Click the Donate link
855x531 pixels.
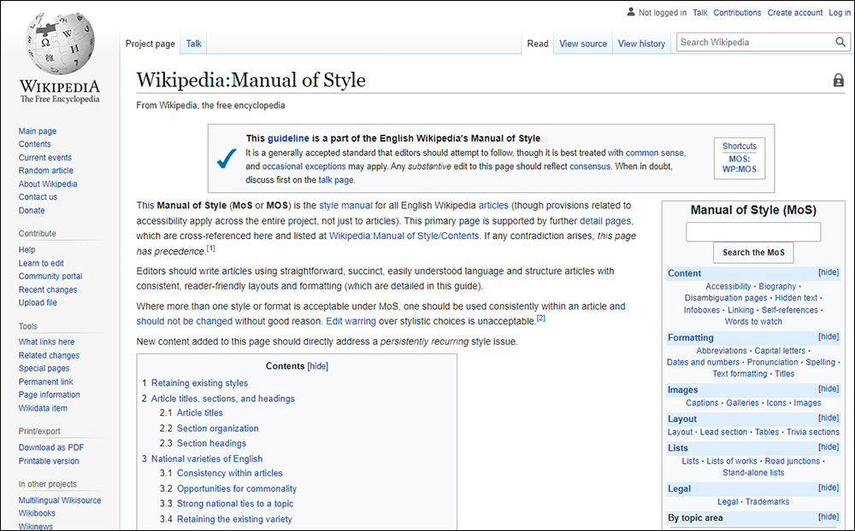pos(32,210)
